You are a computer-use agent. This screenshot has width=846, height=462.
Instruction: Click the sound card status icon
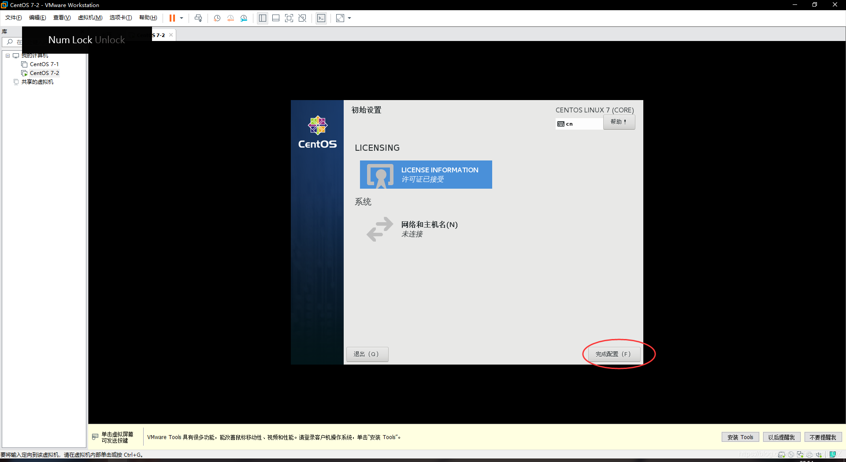pyautogui.click(x=819, y=455)
